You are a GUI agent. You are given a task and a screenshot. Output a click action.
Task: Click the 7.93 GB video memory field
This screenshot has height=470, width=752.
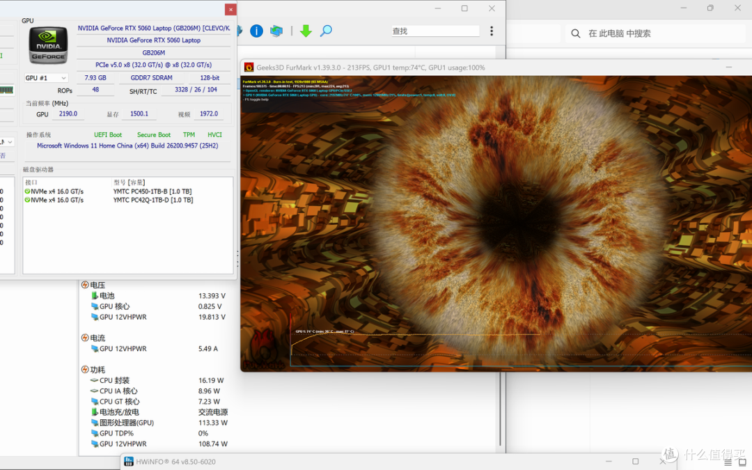(95, 78)
